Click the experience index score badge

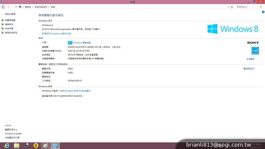pyautogui.click(x=70, y=43)
